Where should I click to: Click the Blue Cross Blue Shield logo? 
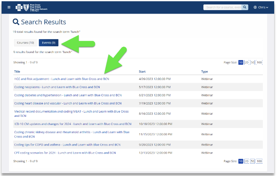click(32, 8)
